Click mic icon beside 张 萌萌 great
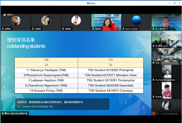Viewport: 182px width, 123px height. tap(153, 46)
